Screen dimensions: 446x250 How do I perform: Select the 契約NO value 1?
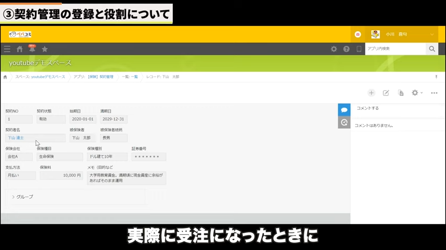pos(19,119)
